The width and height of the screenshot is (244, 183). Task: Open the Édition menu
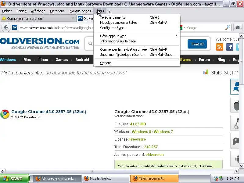click(21, 11)
